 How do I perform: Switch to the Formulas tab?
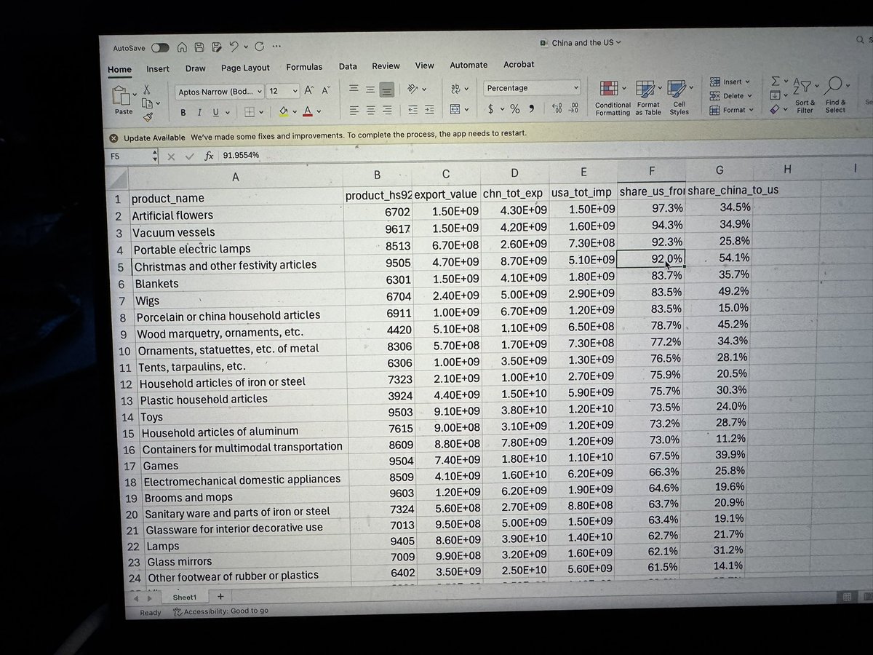(304, 67)
